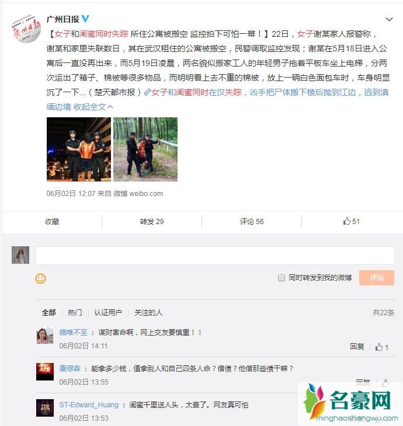Image resolution: width=403 pixels, height=426 pixels.
Task: Like 薇唯不至's comment thumbs-up
Action: [381, 347]
